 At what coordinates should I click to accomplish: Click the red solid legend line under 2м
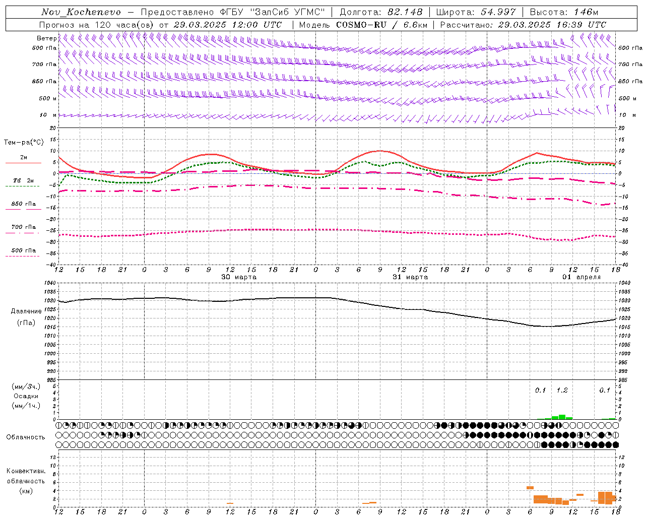[x=23, y=163]
